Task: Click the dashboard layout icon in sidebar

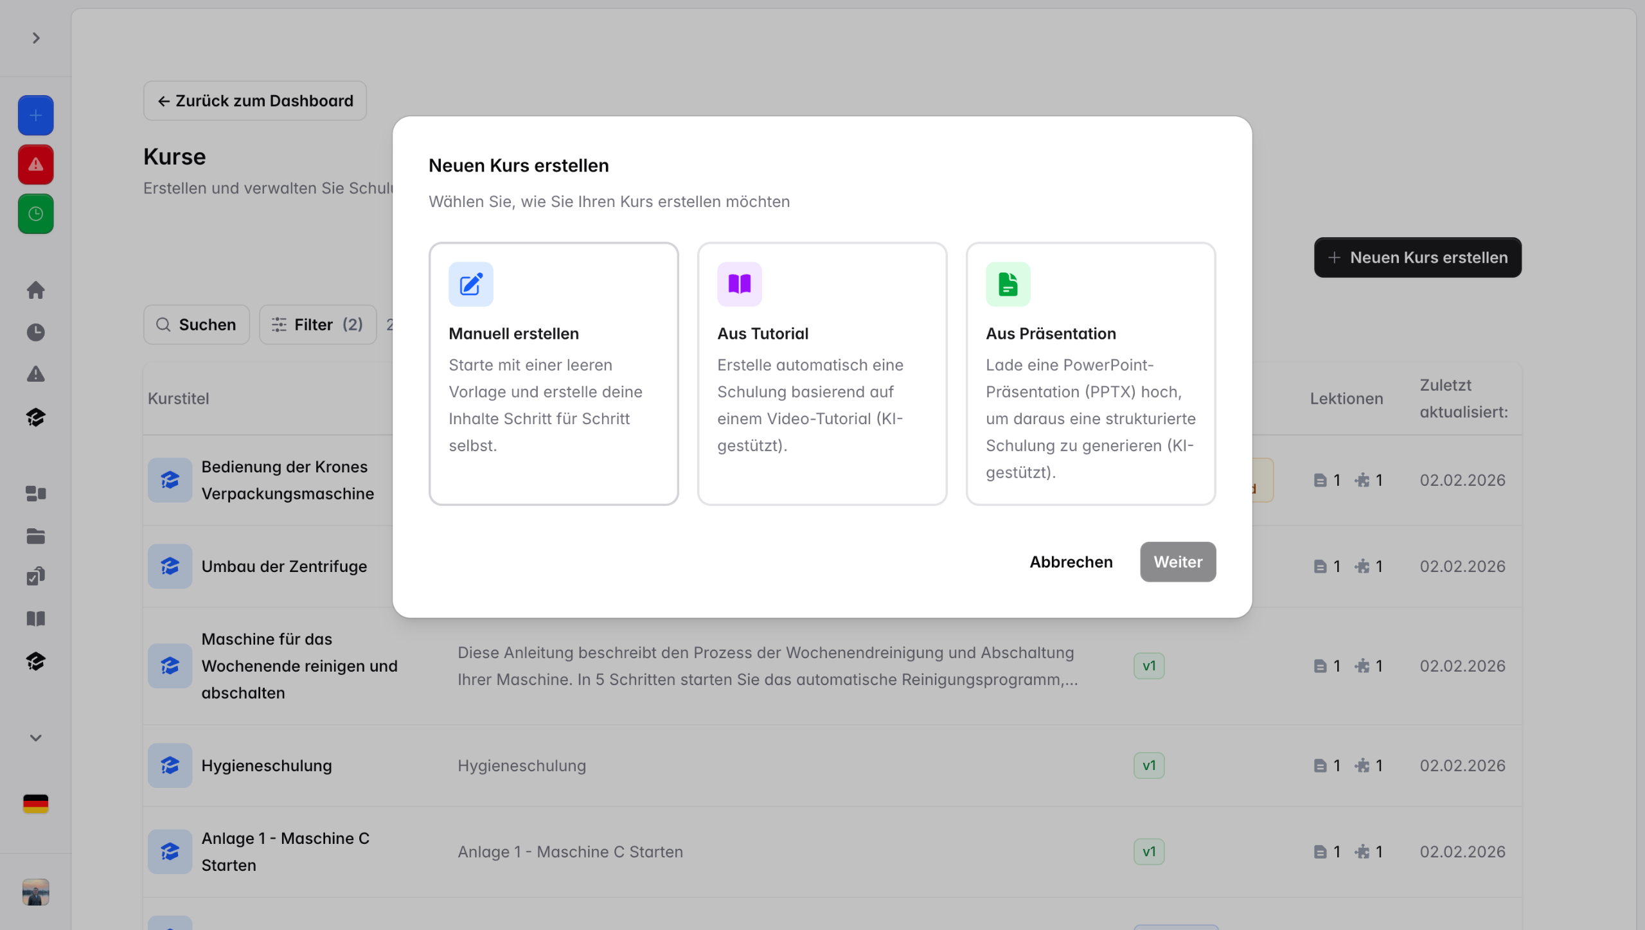Action: [x=35, y=494]
